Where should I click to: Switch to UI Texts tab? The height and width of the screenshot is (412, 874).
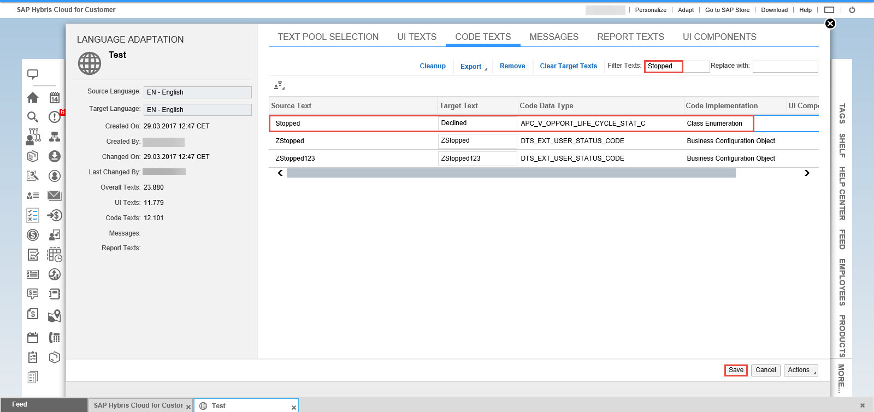417,37
